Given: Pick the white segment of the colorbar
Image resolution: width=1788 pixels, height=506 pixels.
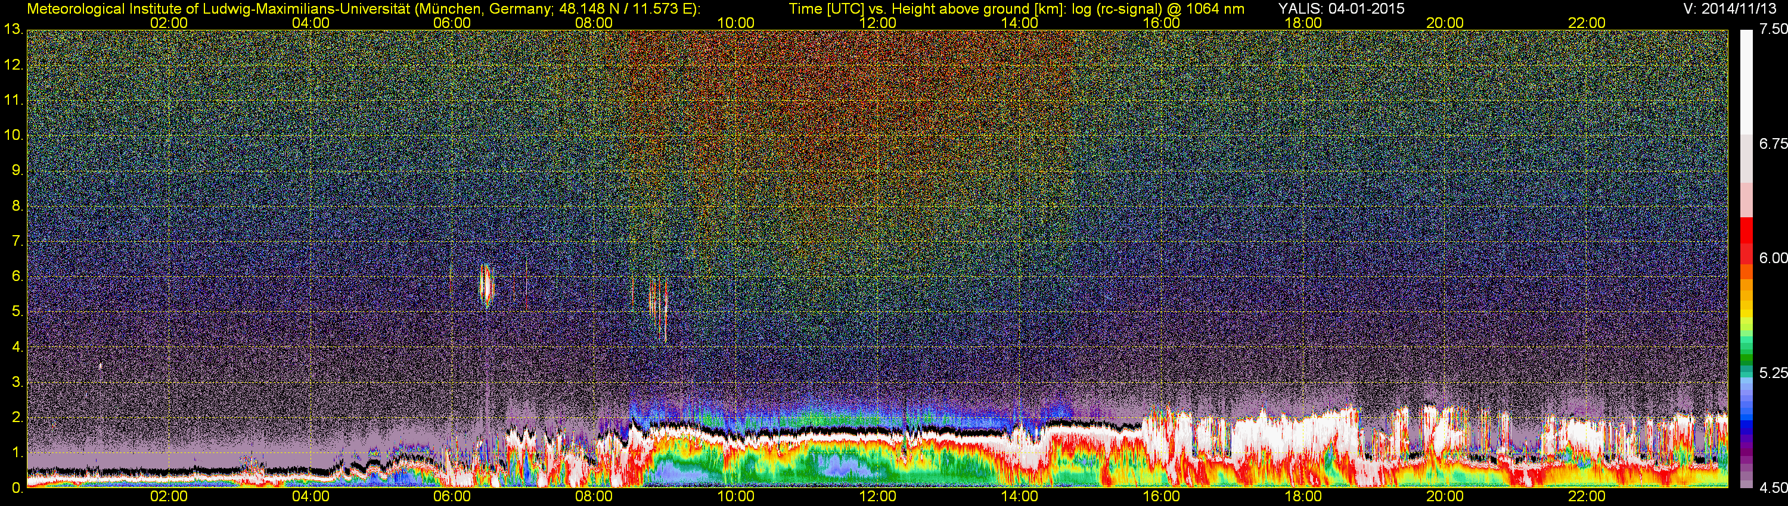Looking at the screenshot, I should [x=1746, y=82].
